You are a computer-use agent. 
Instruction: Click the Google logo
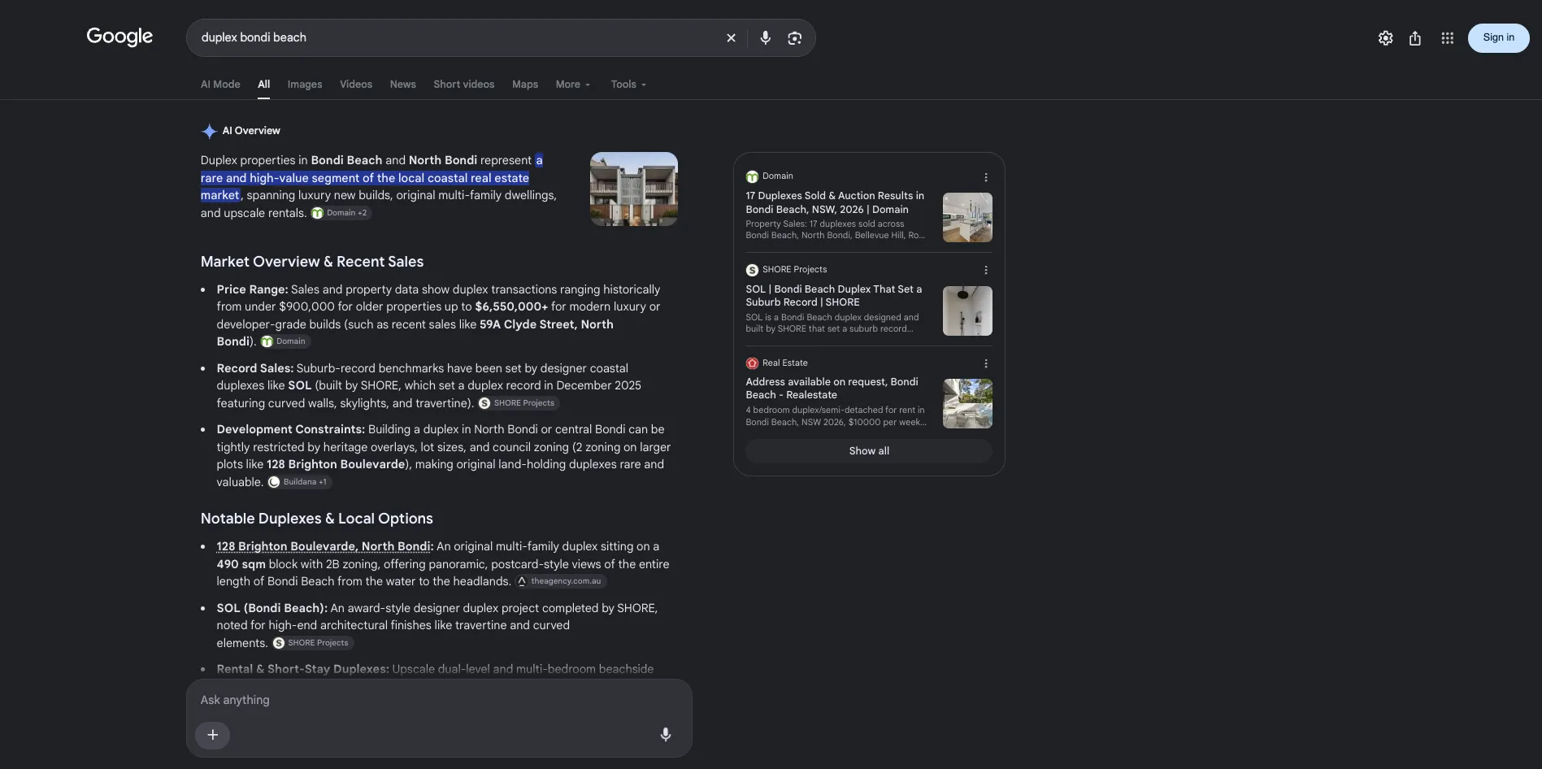pyautogui.click(x=119, y=37)
